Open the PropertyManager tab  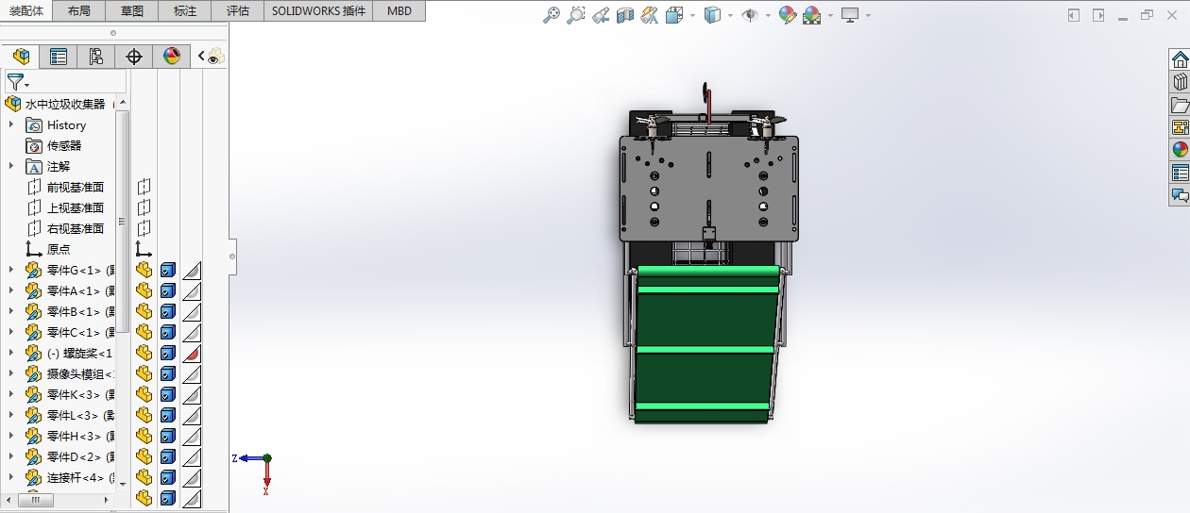tap(59, 57)
